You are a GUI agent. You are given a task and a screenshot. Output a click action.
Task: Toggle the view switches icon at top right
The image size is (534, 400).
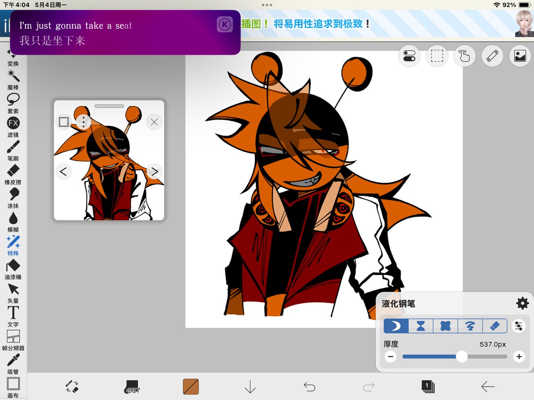point(409,56)
